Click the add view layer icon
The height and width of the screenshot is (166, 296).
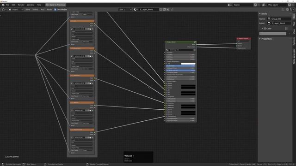coord(290,5)
